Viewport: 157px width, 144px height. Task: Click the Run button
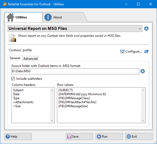pyautogui.click(x=109, y=137)
